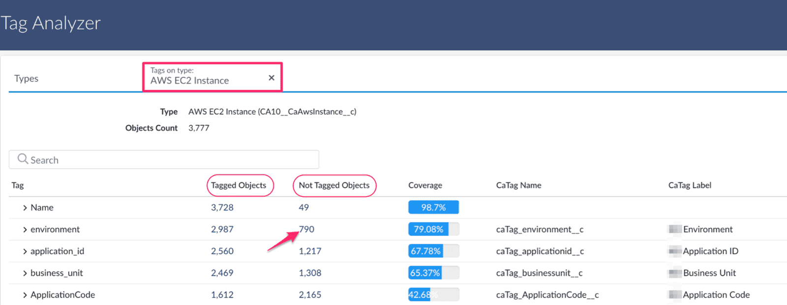Click the Objects Count value 3,777
Screen dimensions: 787x305
(x=199, y=128)
